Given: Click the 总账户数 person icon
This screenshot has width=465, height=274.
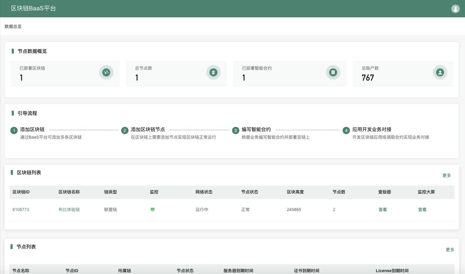Looking at the screenshot, I should (x=440, y=72).
